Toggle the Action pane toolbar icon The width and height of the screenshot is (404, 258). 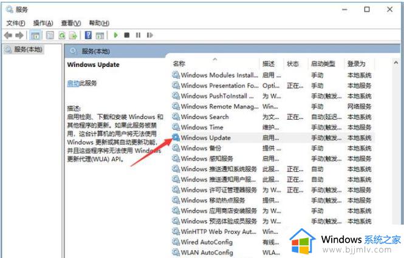(100, 35)
